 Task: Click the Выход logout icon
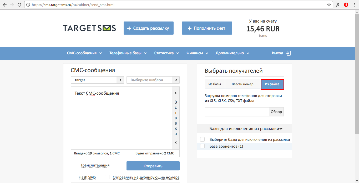tap(289, 53)
